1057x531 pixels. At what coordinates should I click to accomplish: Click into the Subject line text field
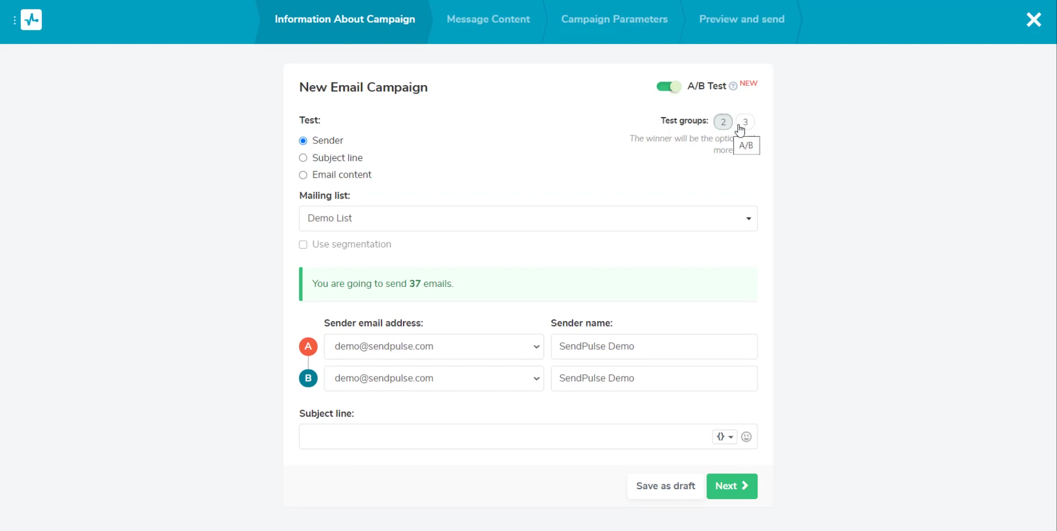click(x=504, y=437)
